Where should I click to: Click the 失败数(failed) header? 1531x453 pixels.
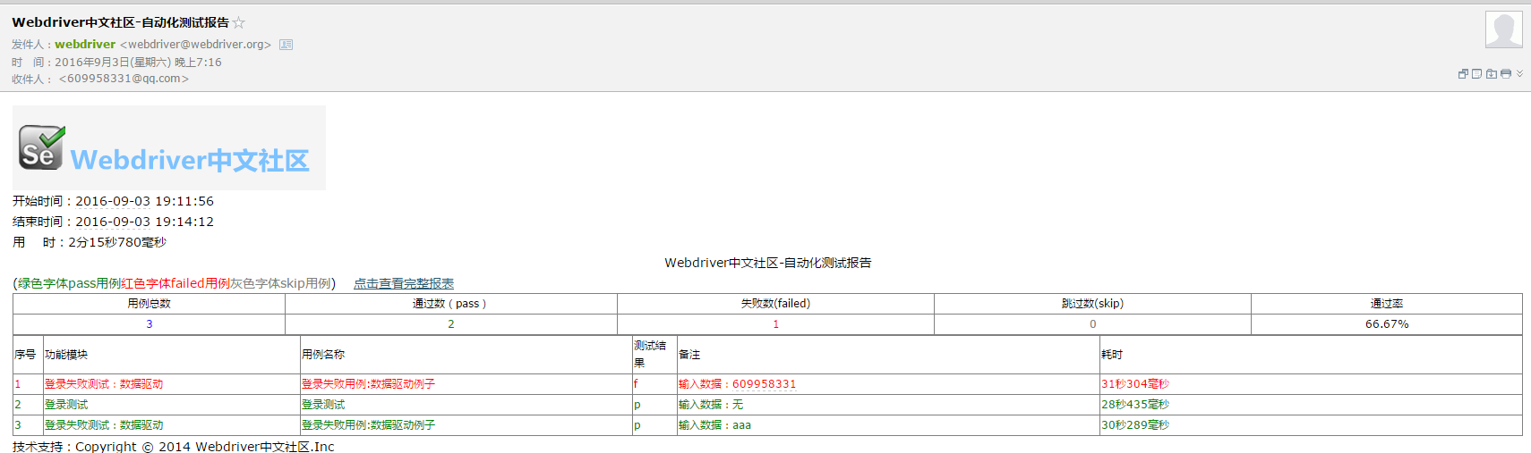[x=775, y=304]
